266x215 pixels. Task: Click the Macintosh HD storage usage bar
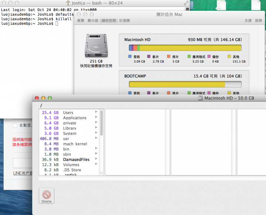185,48
